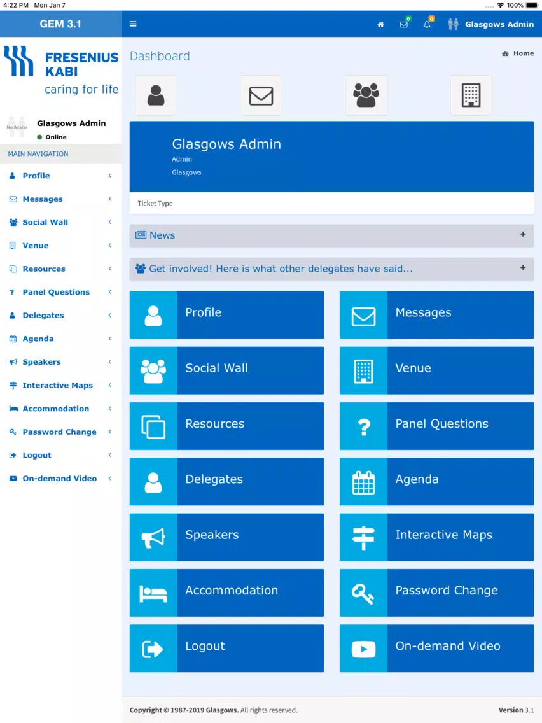
Task: Click the Fresenius Kabi logo
Action: tap(61, 70)
